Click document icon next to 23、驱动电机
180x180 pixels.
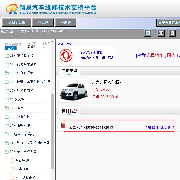pyautogui.click(x=13, y=178)
